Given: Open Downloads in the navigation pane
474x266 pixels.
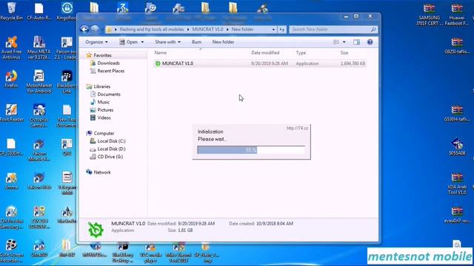Looking at the screenshot, I should (x=108, y=63).
